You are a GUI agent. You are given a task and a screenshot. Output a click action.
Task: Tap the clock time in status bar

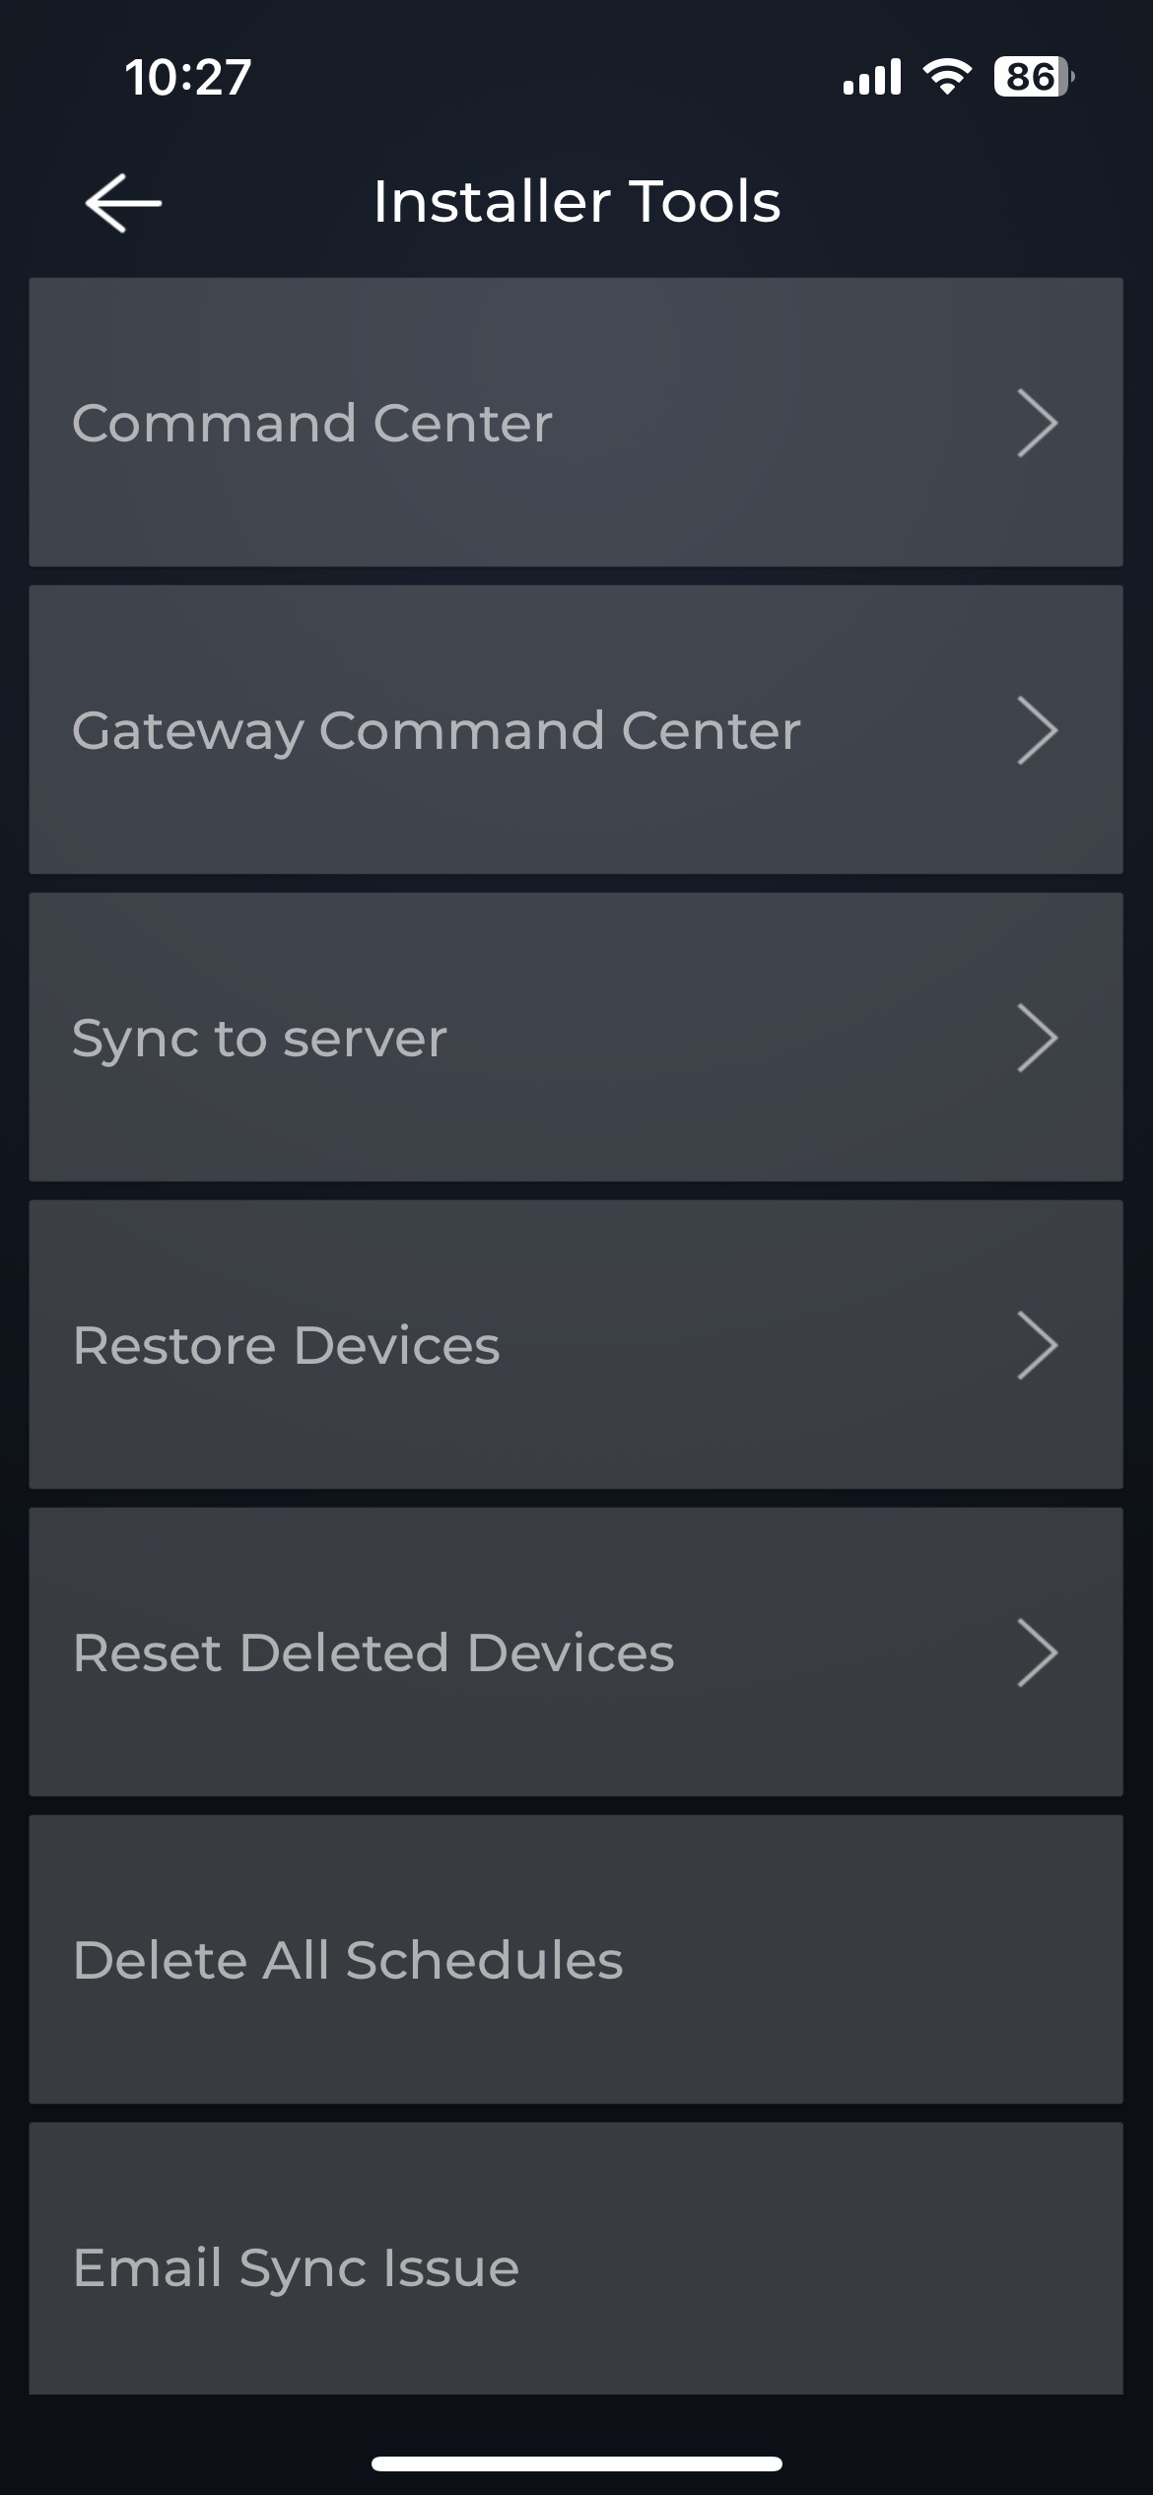pos(187,77)
